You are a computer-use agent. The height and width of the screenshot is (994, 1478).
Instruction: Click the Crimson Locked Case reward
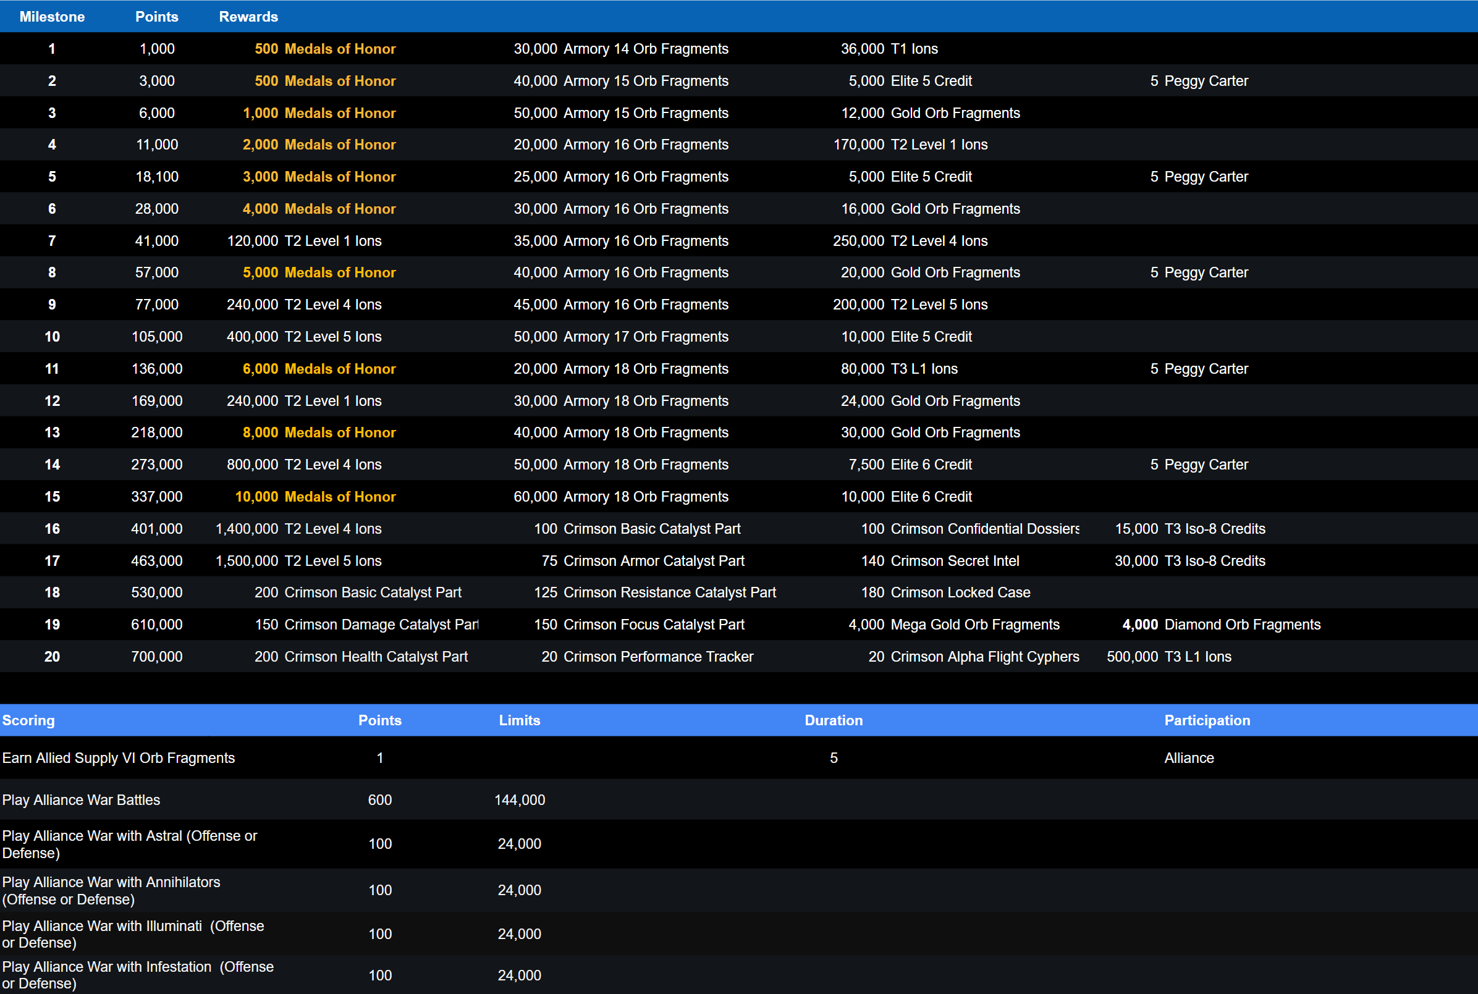960,592
